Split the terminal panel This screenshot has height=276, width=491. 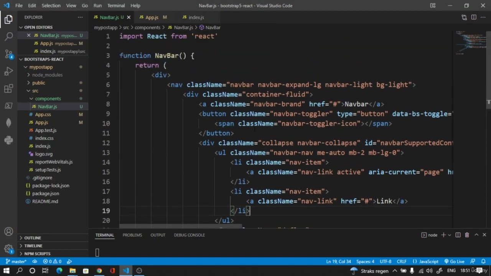pyautogui.click(x=458, y=235)
